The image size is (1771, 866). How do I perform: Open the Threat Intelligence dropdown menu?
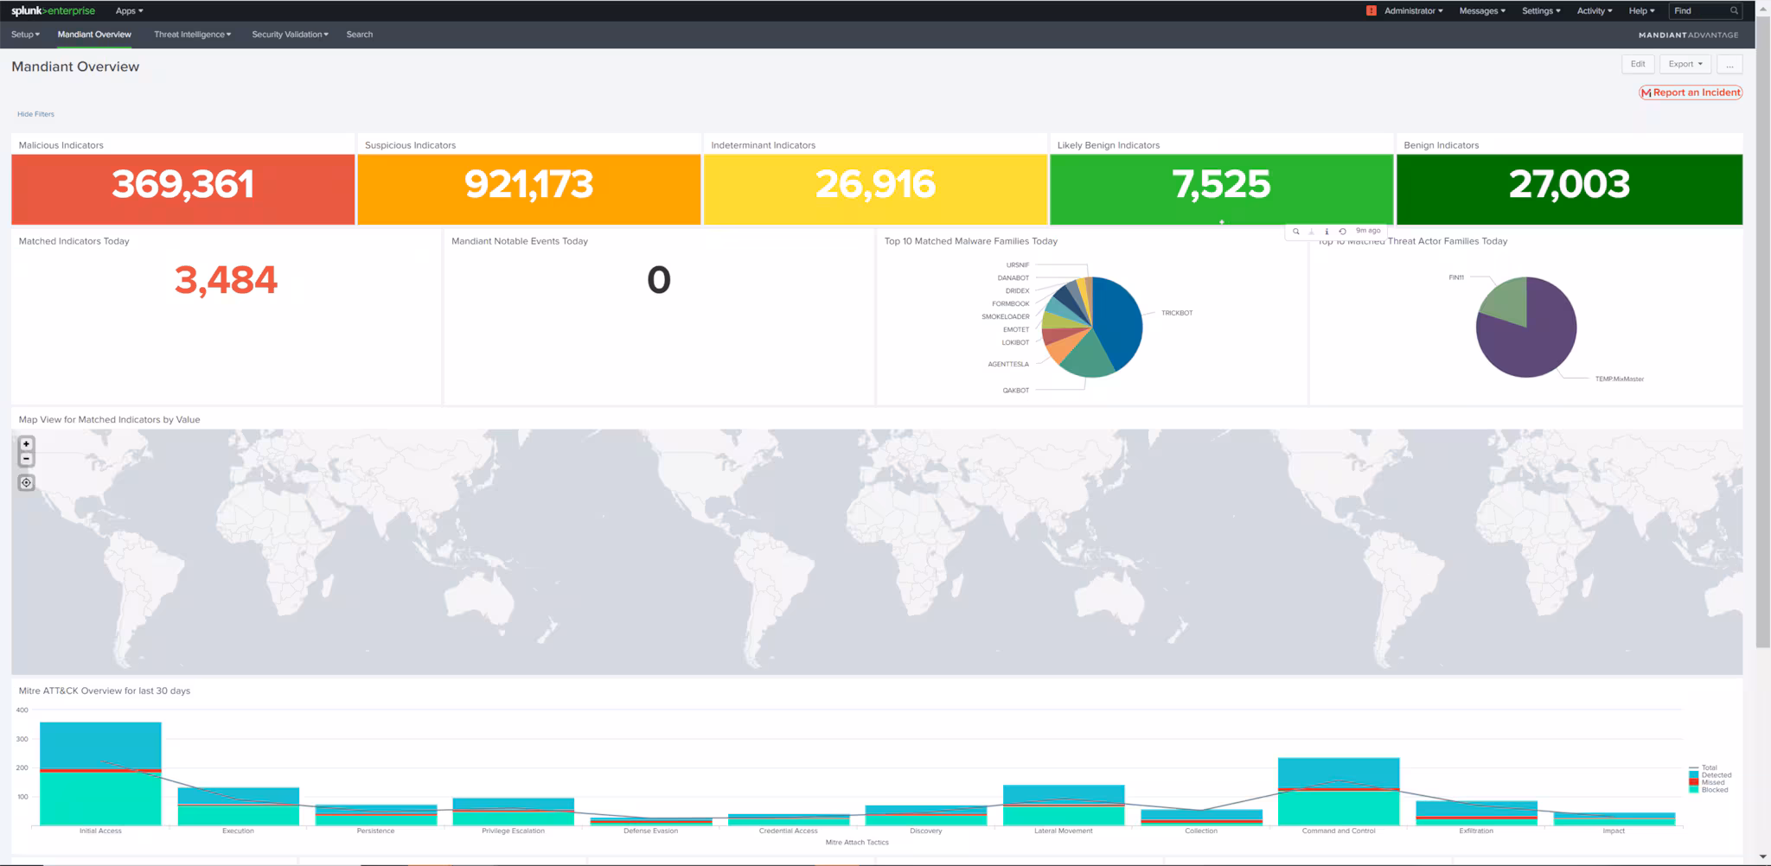192,35
